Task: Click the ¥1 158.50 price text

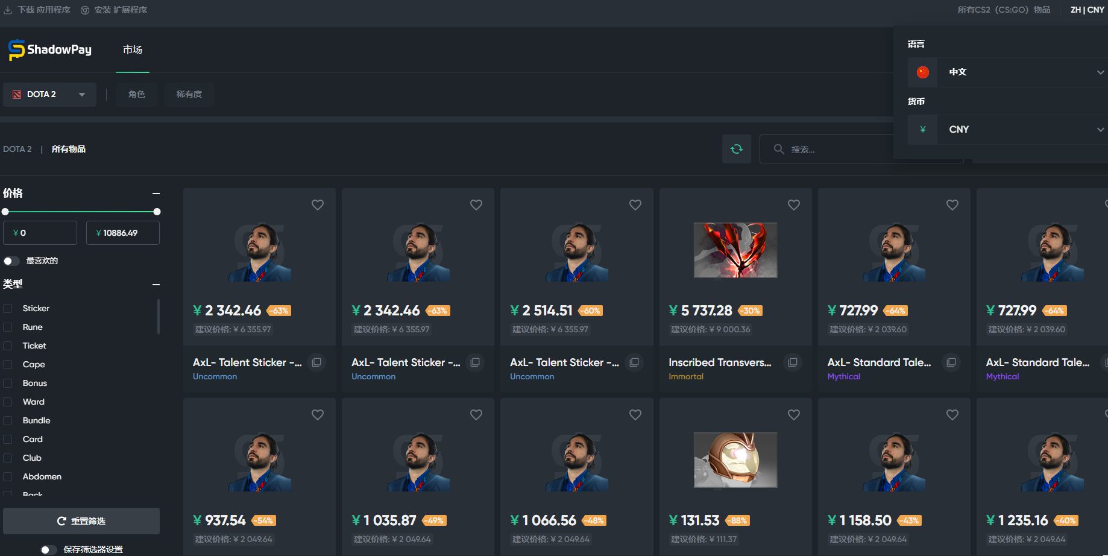Action: (860, 520)
